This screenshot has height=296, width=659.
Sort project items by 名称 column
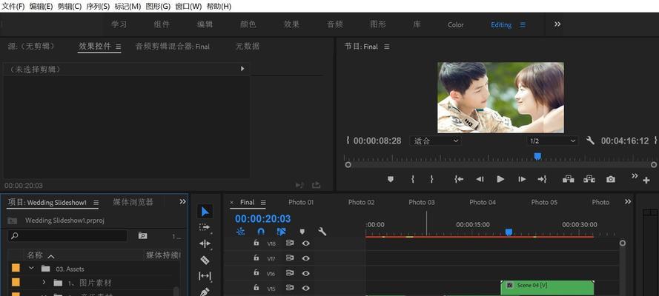(35, 255)
